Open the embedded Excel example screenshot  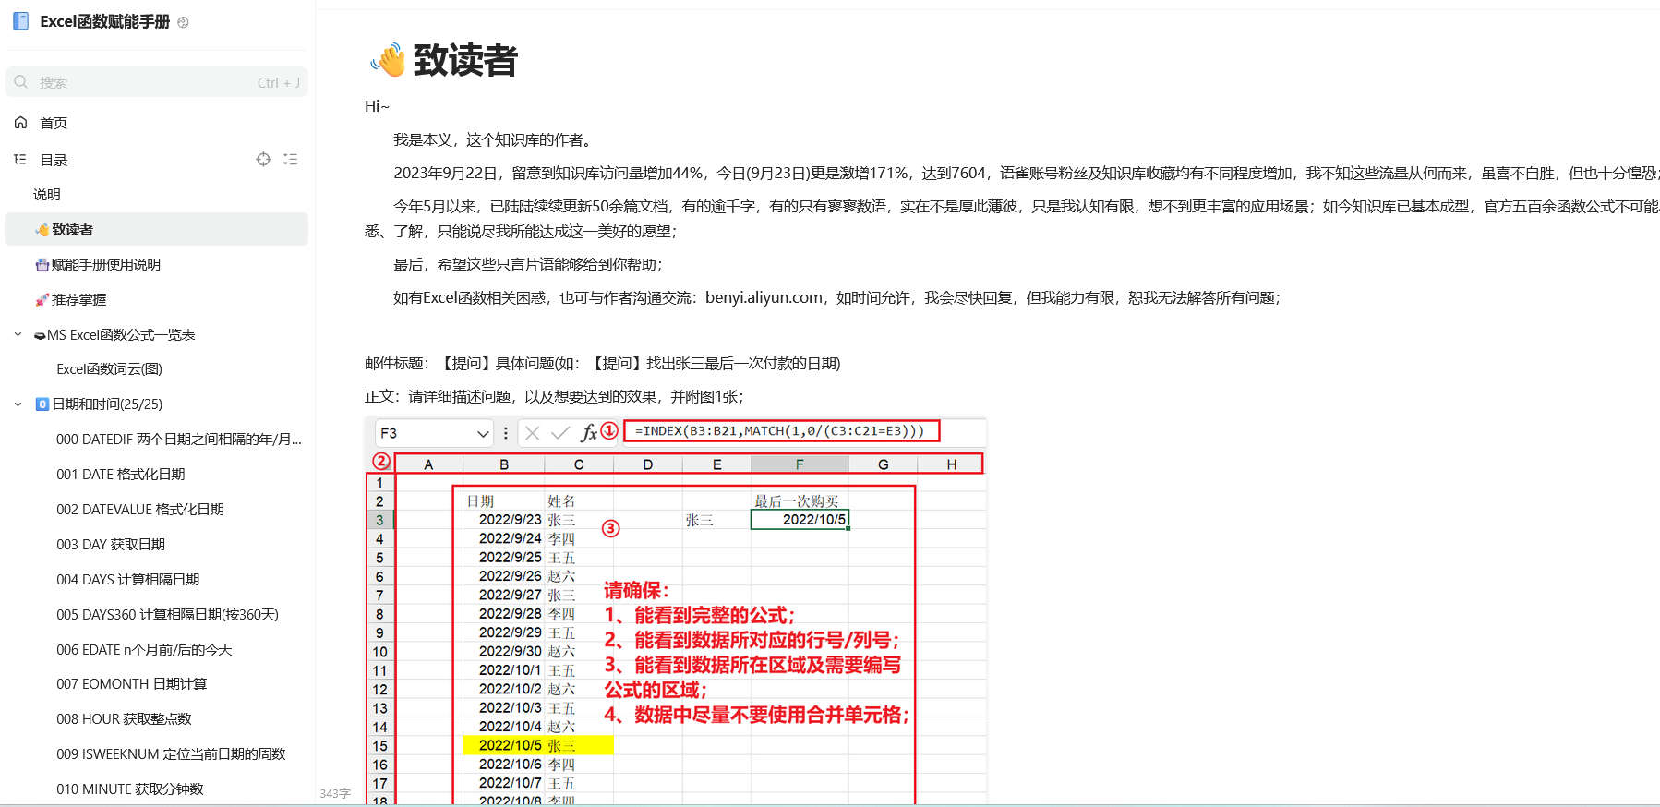(x=676, y=610)
